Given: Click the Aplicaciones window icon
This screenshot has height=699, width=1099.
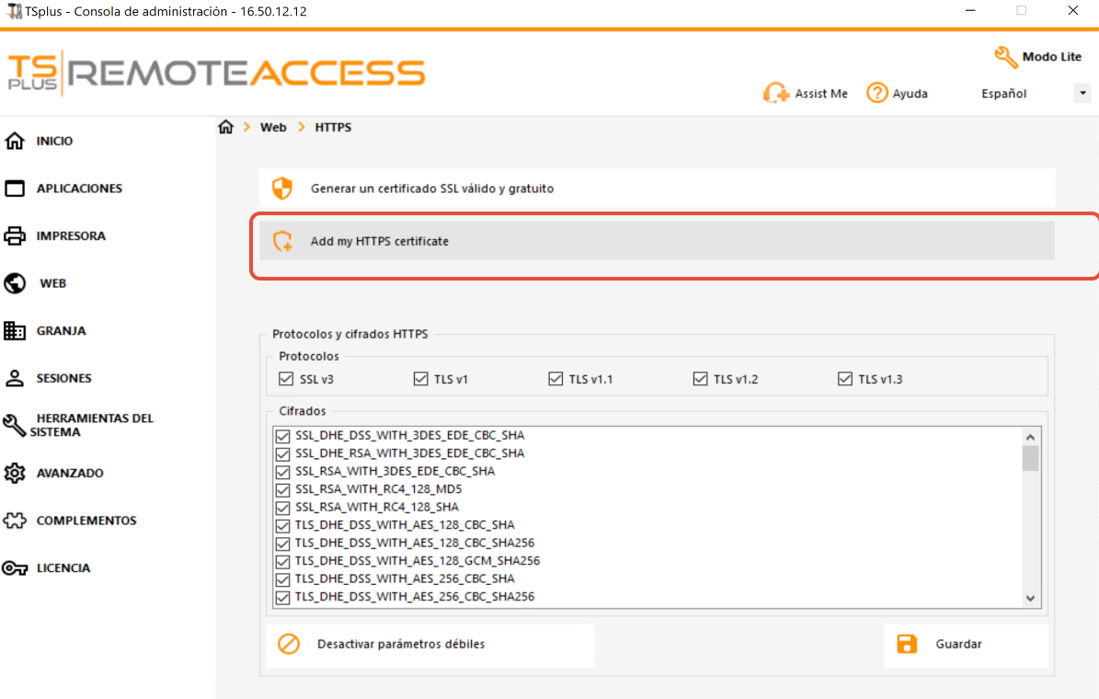Looking at the screenshot, I should pos(15,189).
